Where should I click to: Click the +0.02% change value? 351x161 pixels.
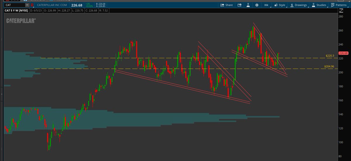[x=89, y=6]
